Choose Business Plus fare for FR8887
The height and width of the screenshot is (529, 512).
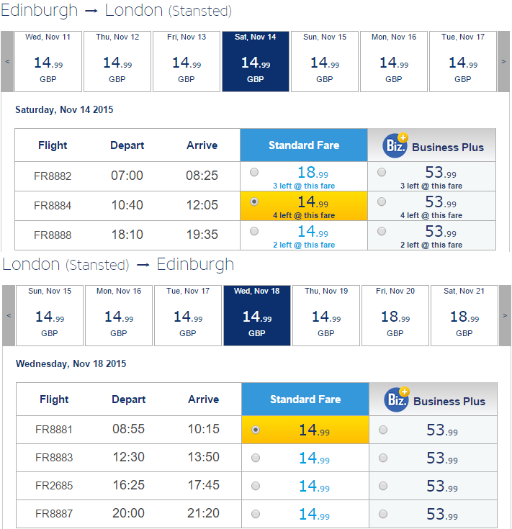(383, 514)
